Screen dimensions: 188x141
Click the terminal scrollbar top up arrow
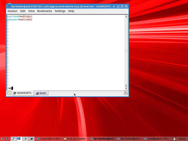(126, 16)
